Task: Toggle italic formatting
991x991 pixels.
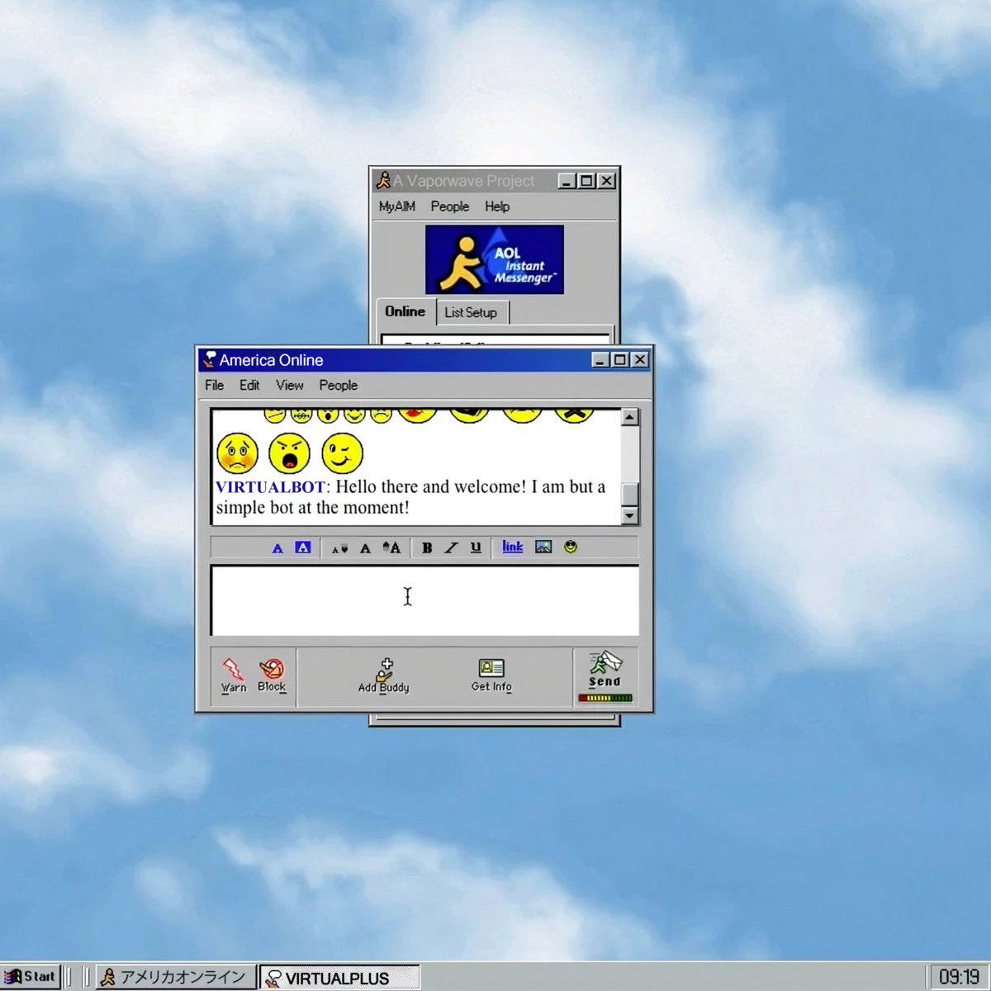Action: coord(451,548)
